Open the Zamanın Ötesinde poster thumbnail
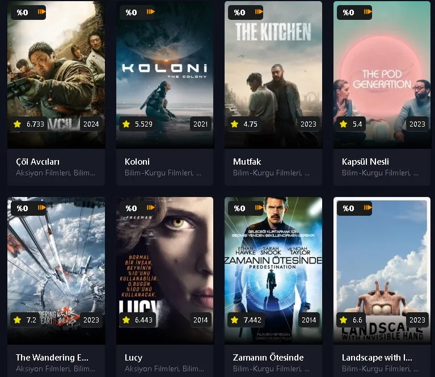Viewport: 435px width, 377px height. tap(273, 271)
